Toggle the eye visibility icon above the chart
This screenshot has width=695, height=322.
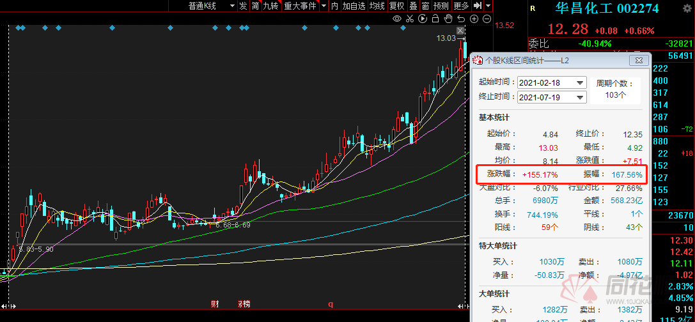[x=397, y=19]
